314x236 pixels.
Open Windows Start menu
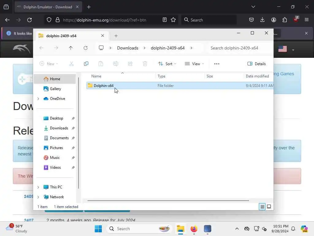(98, 229)
